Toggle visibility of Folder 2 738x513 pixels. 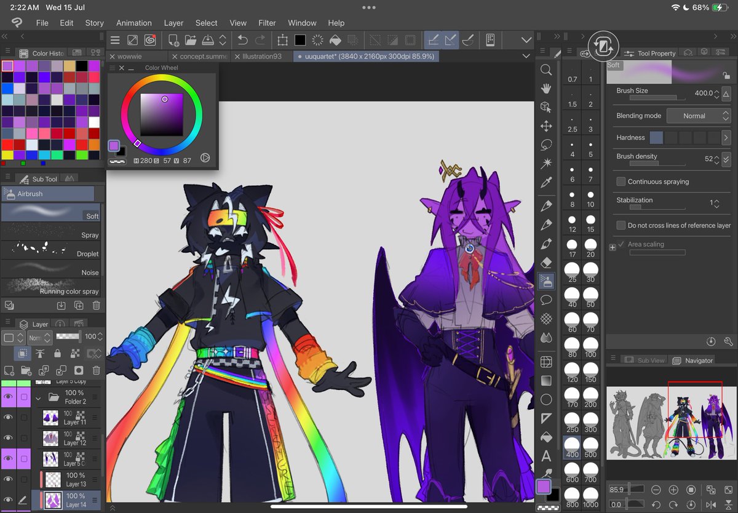coord(8,397)
